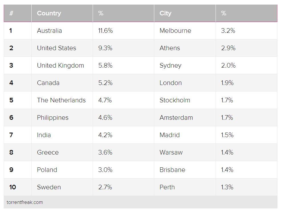Select the United States cell
282x213 pixels.
pyautogui.click(x=56, y=48)
